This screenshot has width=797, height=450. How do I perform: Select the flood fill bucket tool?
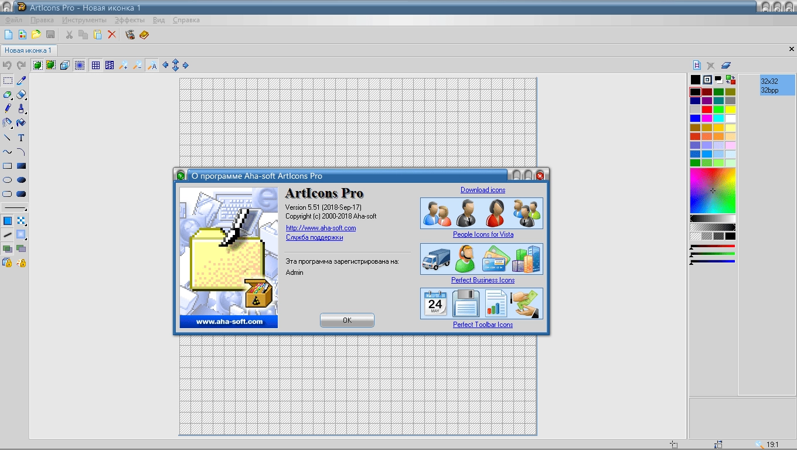[21, 122]
